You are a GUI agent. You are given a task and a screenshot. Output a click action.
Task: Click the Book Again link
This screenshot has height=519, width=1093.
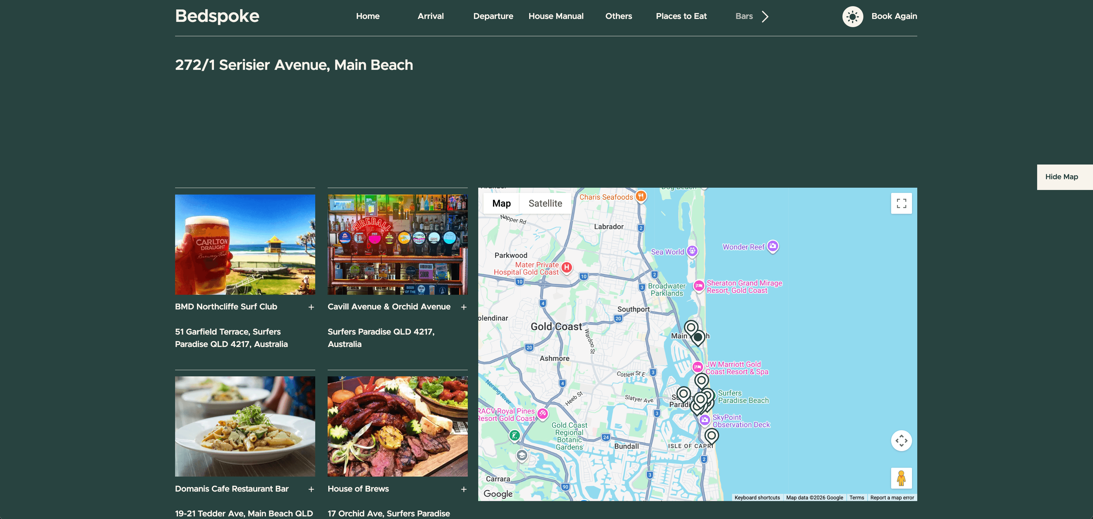tap(894, 16)
